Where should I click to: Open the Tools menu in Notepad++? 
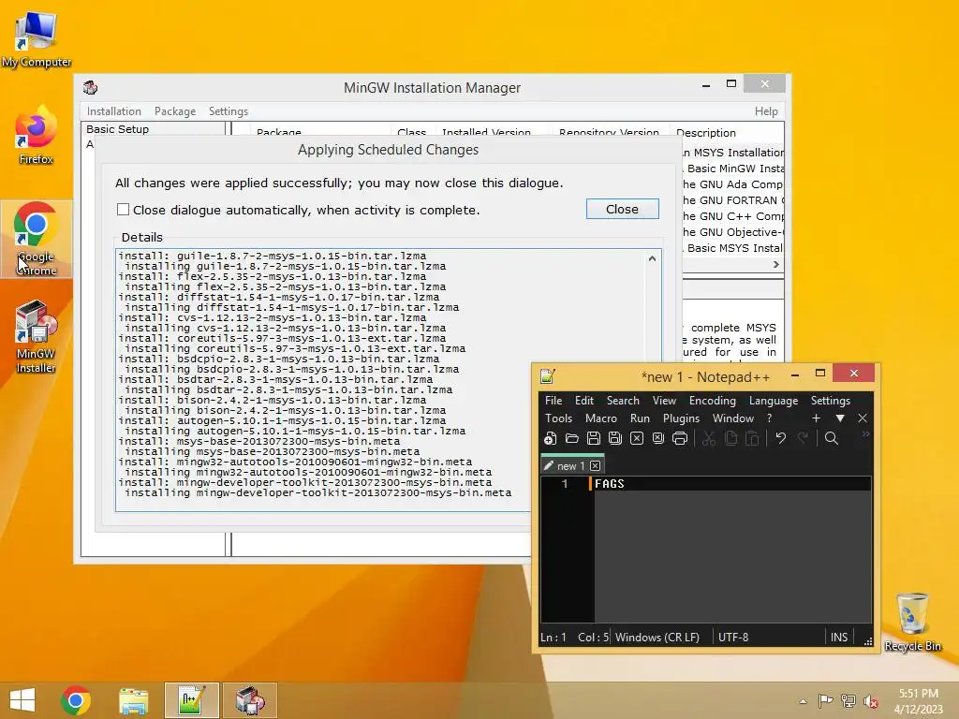[x=558, y=418]
